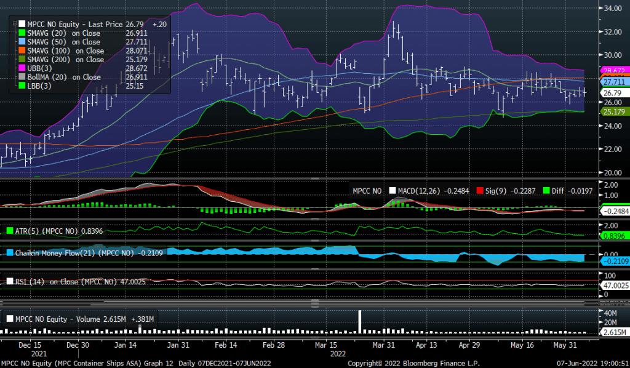Screen dimensions: 630x368
Task: Click the "Jan 14" date axis label
Action: click(x=126, y=345)
